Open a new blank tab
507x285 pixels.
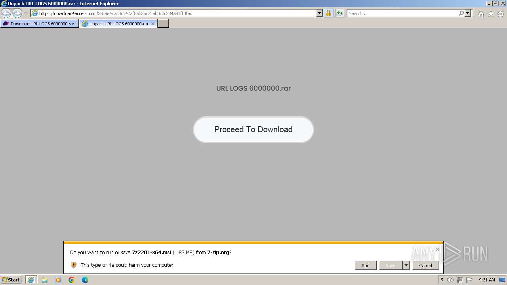pos(163,24)
